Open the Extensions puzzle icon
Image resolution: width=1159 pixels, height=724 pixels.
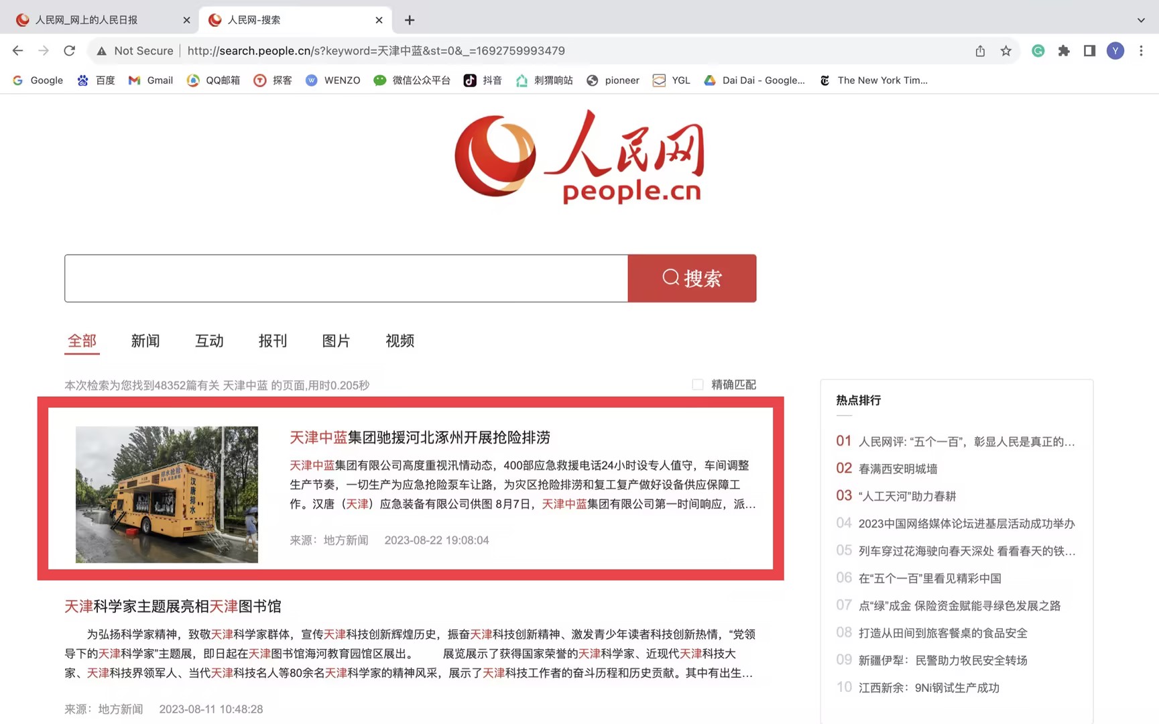click(1064, 51)
